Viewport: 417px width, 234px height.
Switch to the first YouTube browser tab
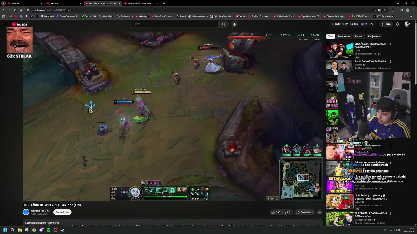tap(25, 3)
